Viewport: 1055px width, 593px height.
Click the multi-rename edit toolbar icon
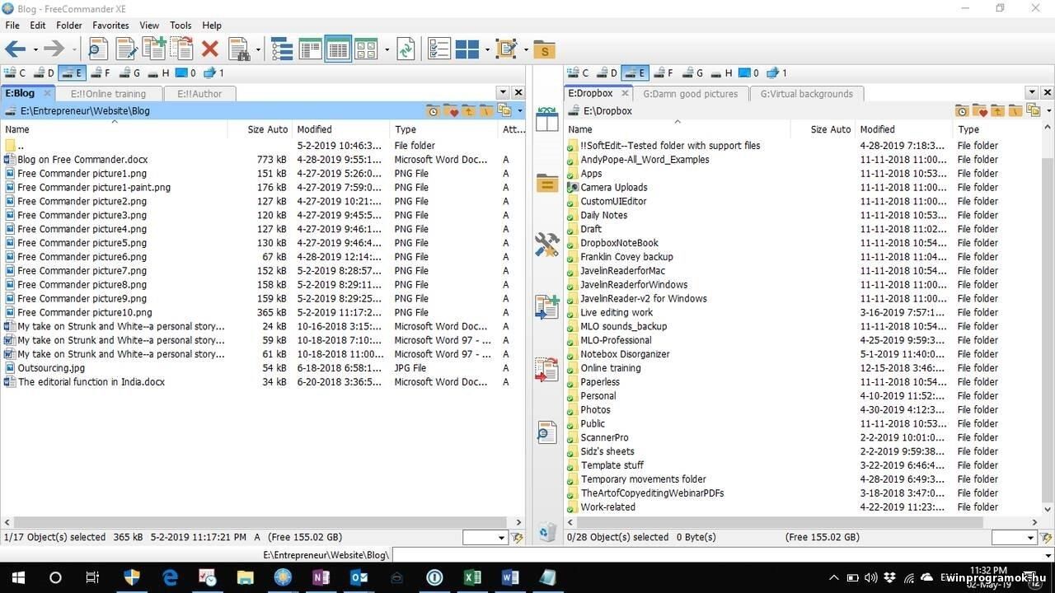(506, 49)
